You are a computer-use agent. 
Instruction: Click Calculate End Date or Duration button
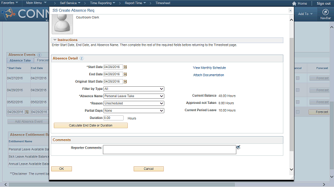[x=91, y=126]
